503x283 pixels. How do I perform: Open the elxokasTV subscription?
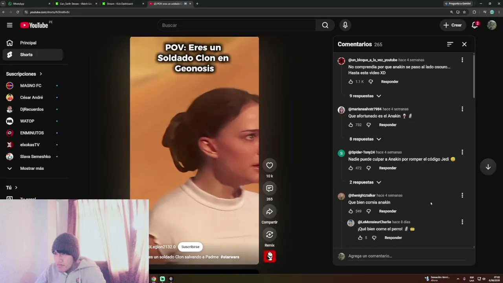click(x=33, y=145)
